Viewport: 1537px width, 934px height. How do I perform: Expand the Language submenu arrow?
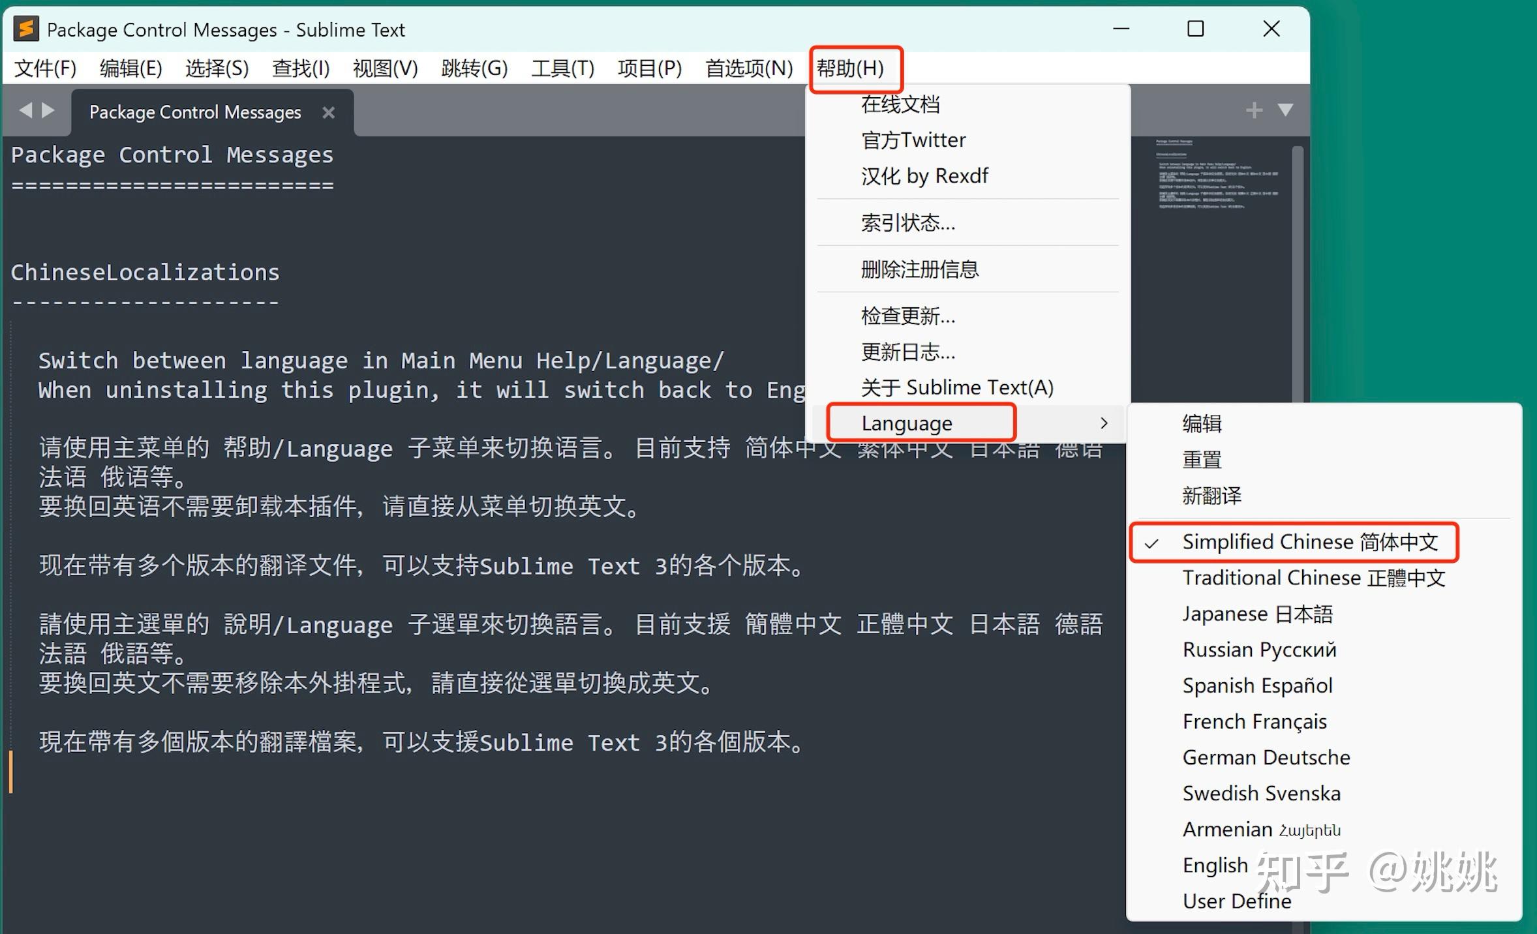1104,423
